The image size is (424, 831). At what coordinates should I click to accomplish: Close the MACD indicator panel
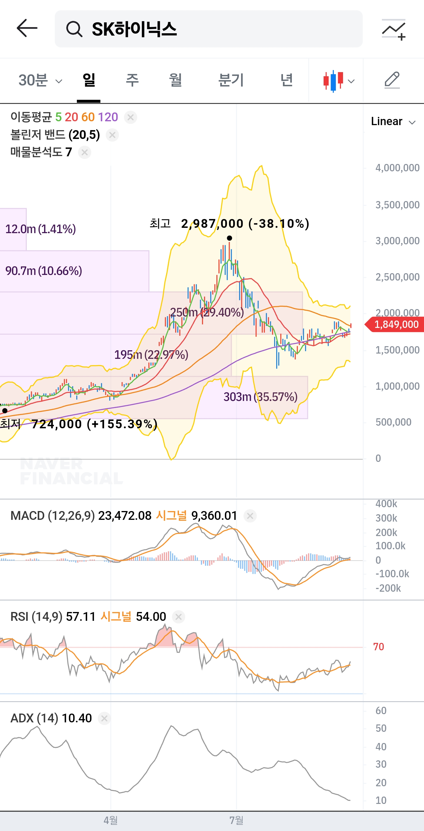click(x=250, y=516)
